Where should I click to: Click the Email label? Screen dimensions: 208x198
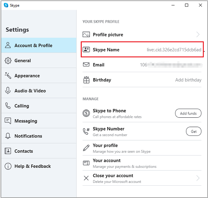coord(99,65)
